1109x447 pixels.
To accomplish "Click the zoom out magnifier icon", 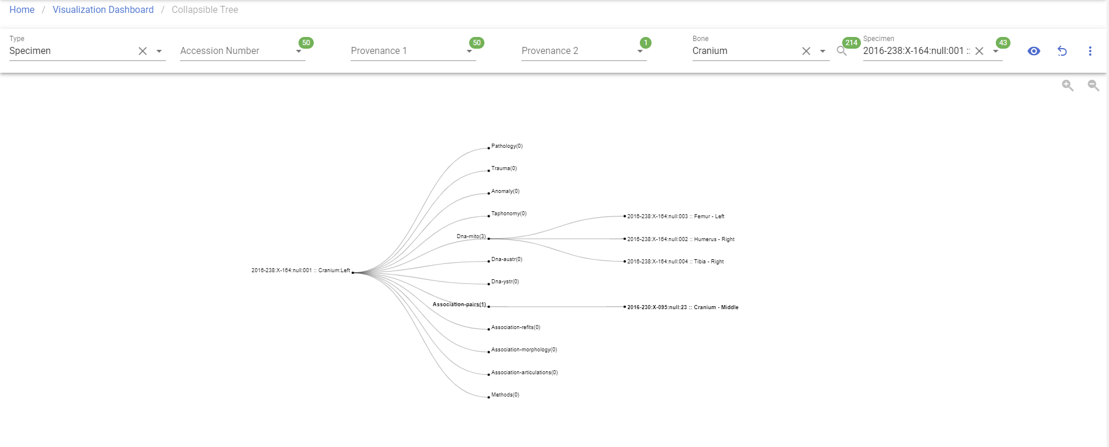I will (x=1094, y=86).
